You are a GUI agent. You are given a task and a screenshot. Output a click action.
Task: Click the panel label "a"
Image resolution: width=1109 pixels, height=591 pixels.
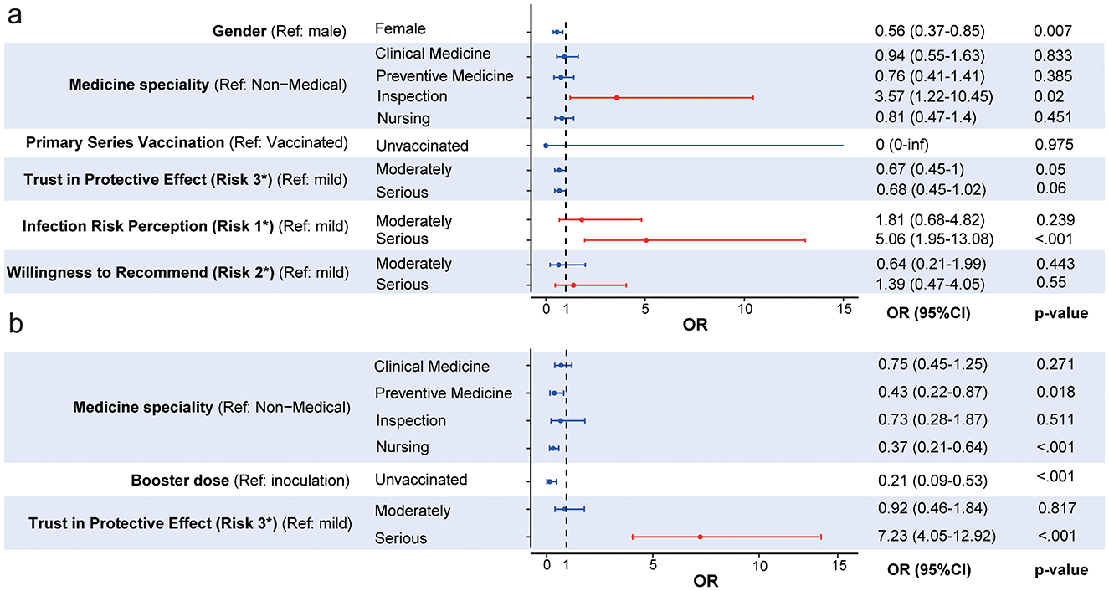(x=14, y=18)
